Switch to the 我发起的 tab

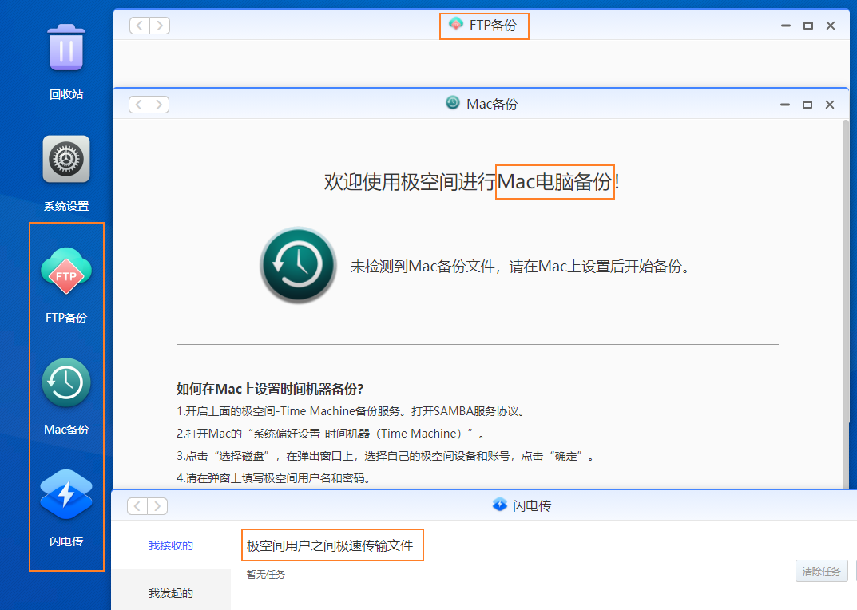point(171,593)
